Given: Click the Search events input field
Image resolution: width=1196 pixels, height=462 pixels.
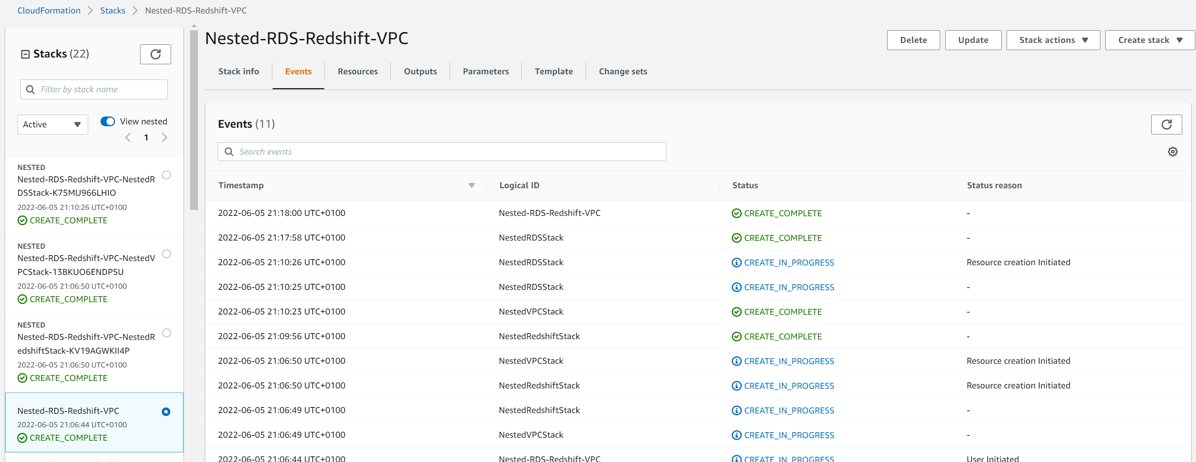Looking at the screenshot, I should tap(442, 151).
